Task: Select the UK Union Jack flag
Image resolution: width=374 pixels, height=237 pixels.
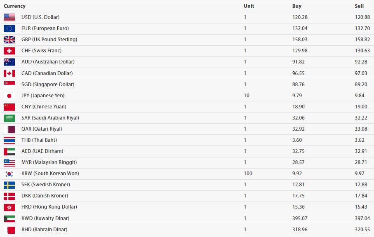Action: [9, 40]
